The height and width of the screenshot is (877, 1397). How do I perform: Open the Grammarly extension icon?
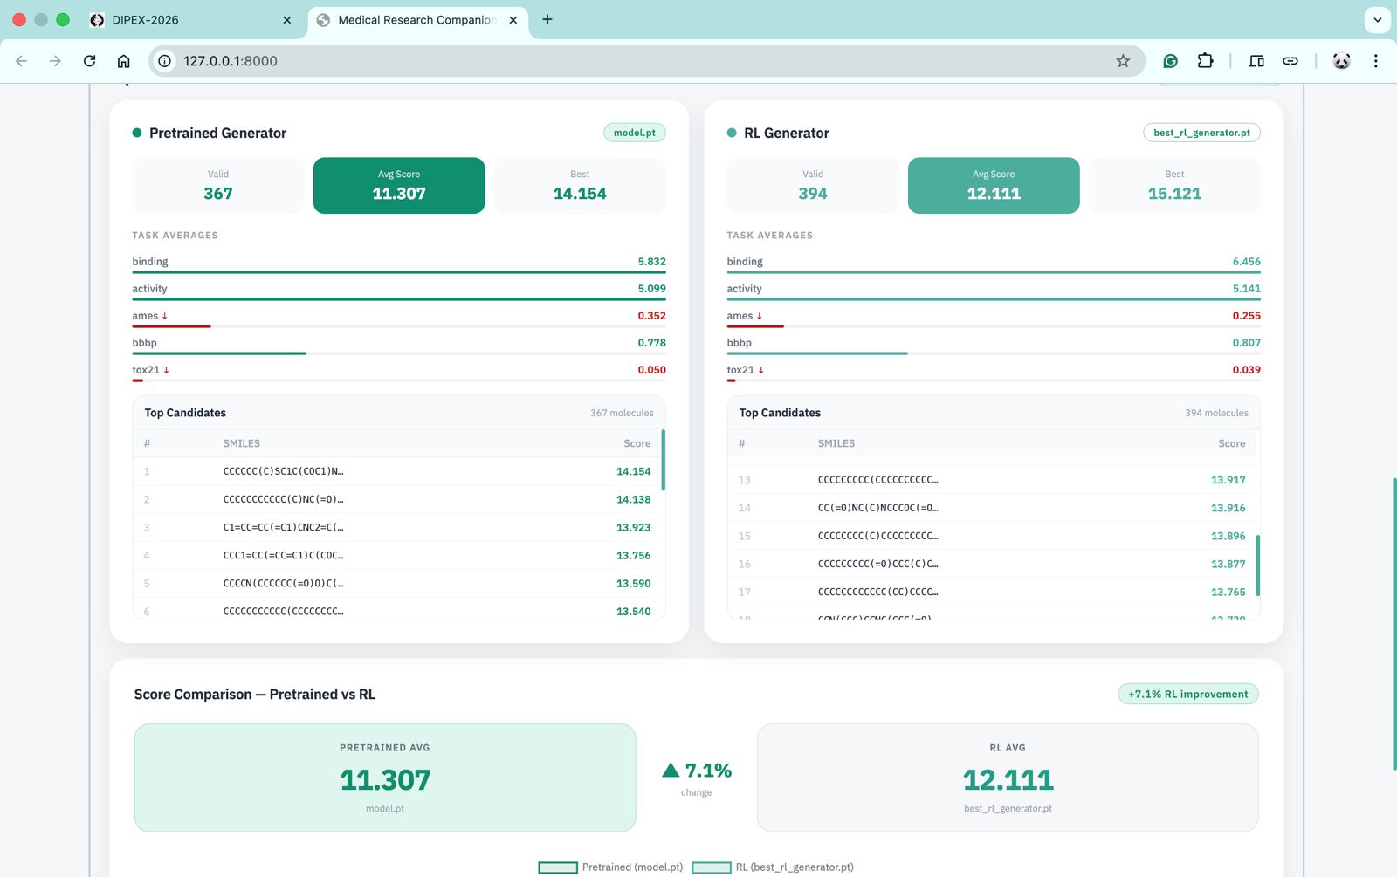[x=1170, y=61]
